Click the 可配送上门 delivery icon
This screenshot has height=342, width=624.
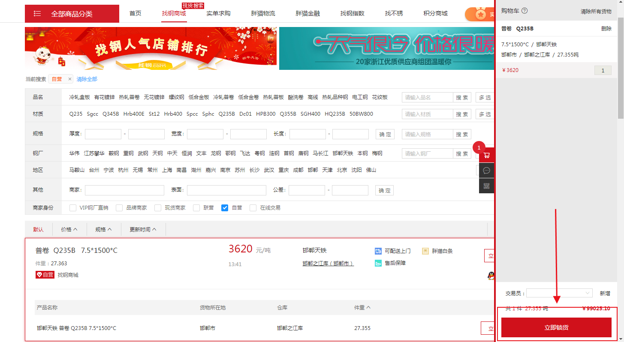pyautogui.click(x=378, y=251)
